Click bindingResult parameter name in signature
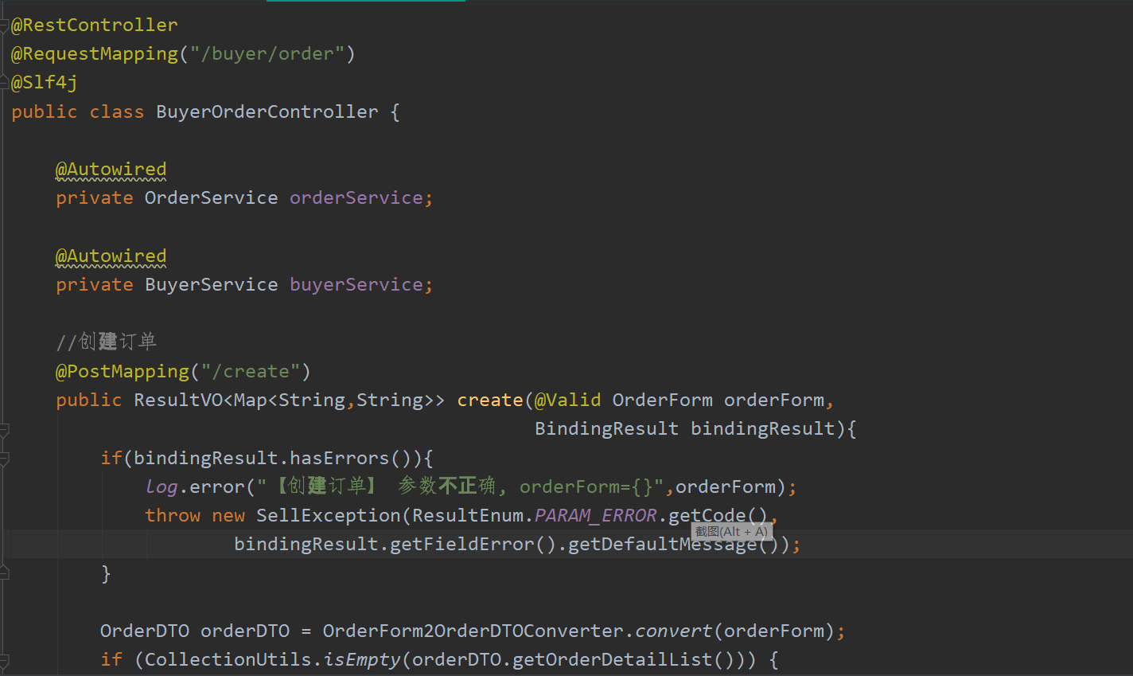Viewport: 1133px width, 676px height. (763, 429)
